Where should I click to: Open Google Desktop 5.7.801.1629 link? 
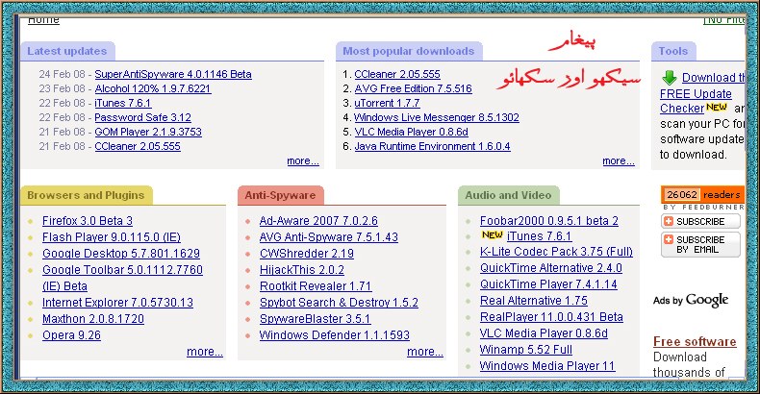point(121,254)
